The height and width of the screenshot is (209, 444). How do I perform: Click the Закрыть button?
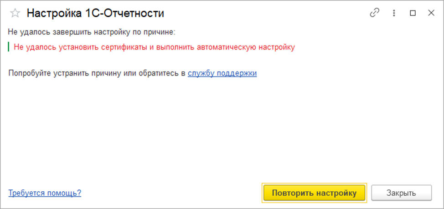click(x=401, y=193)
